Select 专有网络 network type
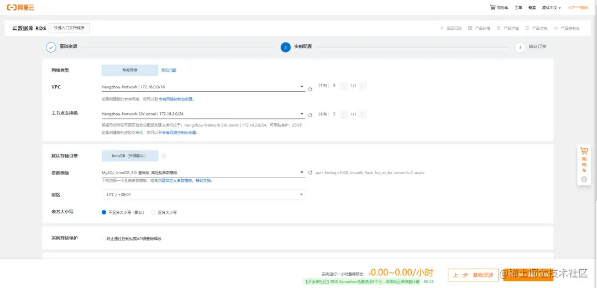The width and height of the screenshot is (597, 288). pyautogui.click(x=130, y=70)
